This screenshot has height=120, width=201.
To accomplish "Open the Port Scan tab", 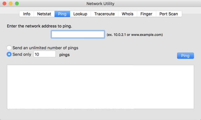I will (x=169, y=14).
